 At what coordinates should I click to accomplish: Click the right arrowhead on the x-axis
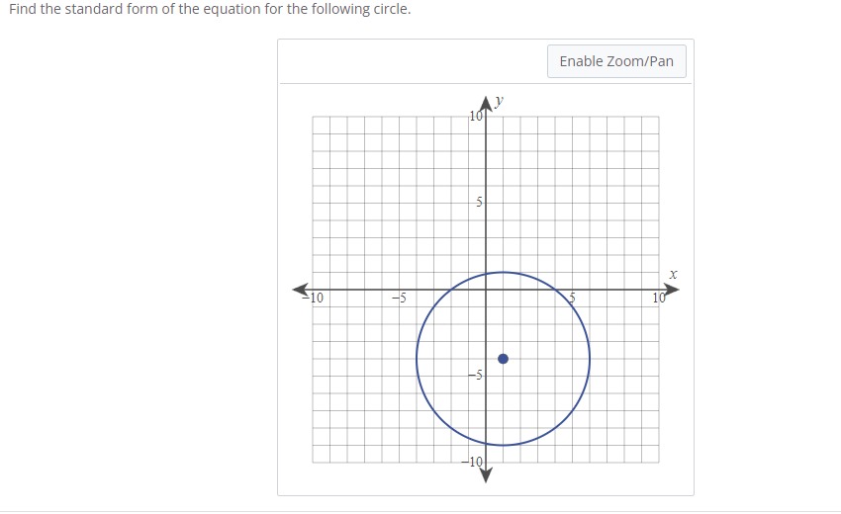click(x=672, y=290)
